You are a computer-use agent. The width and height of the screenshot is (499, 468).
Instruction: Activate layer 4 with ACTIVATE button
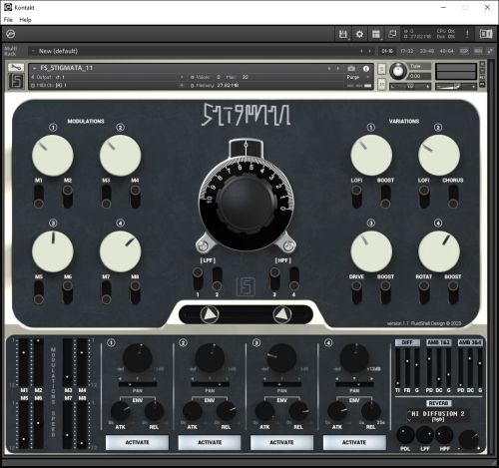point(354,442)
